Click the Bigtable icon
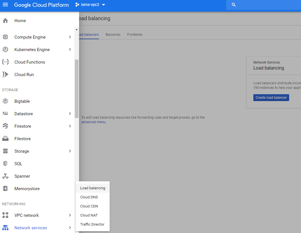 5,101
